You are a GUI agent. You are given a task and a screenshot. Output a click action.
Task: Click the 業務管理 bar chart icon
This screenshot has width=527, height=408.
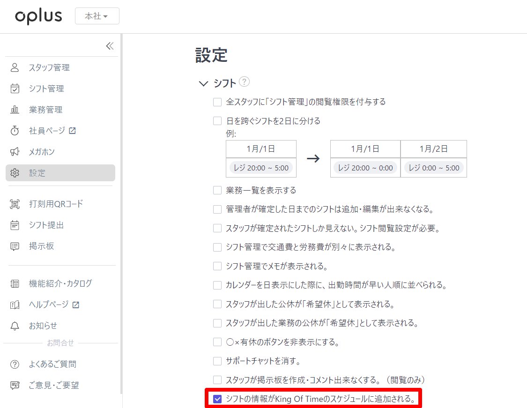click(15, 110)
